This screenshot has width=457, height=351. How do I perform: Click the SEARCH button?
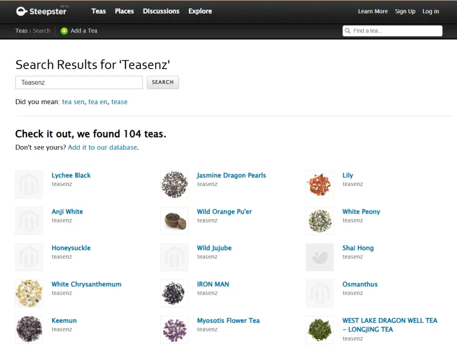coord(163,82)
